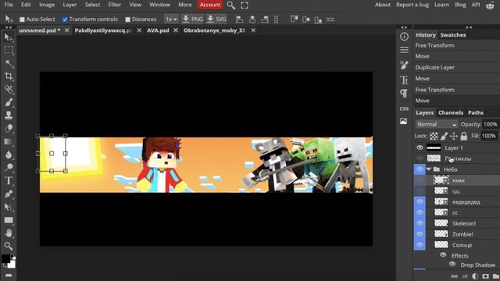Select the Rectangle Select tool
This screenshot has height=281, width=500.
(9, 50)
